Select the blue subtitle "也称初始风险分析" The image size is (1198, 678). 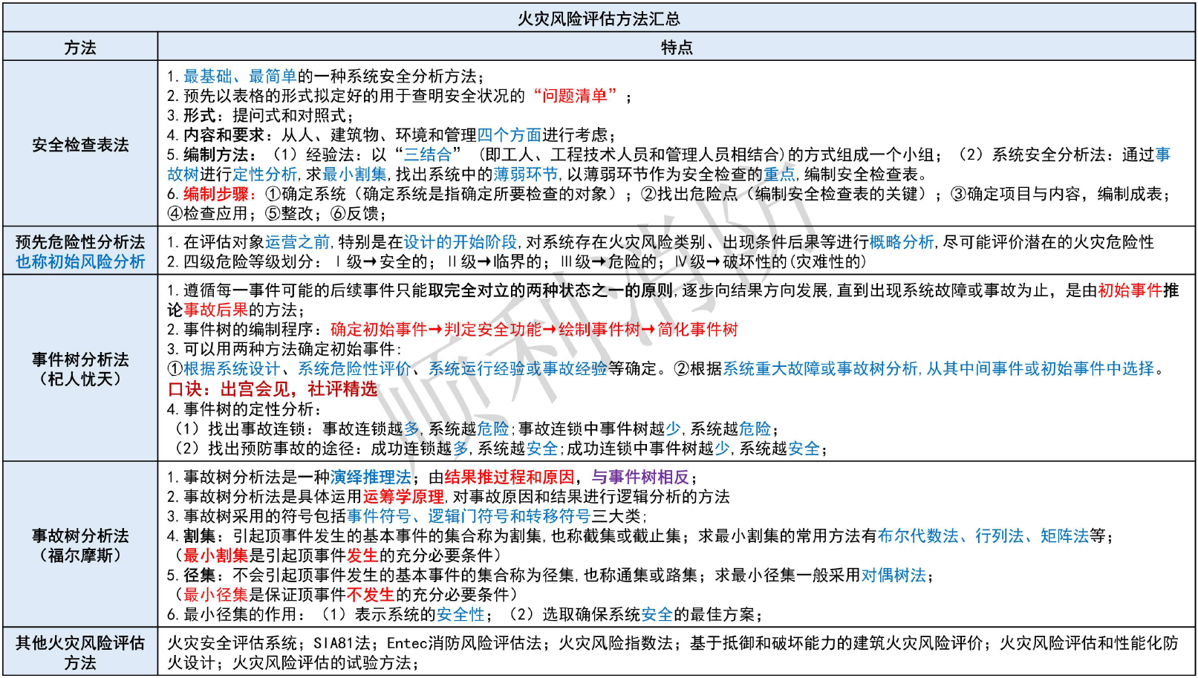[x=80, y=261]
